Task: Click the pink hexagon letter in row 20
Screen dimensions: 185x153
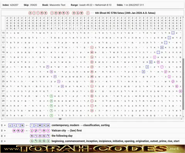Action: click(155, 57)
